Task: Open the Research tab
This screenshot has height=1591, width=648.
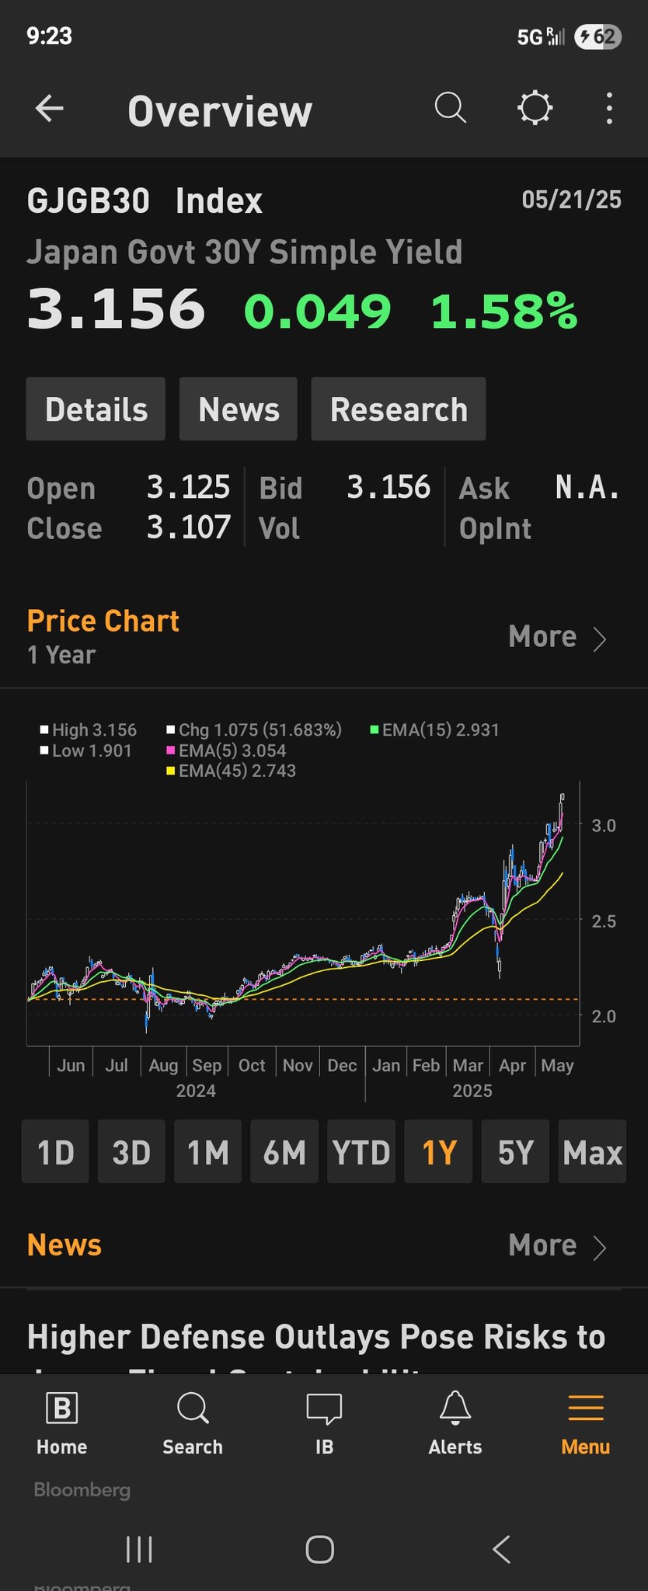Action: click(399, 409)
